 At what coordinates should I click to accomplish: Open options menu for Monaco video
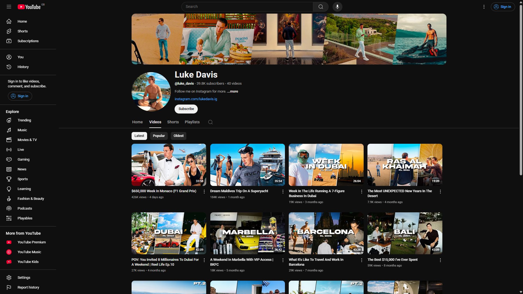point(204,192)
